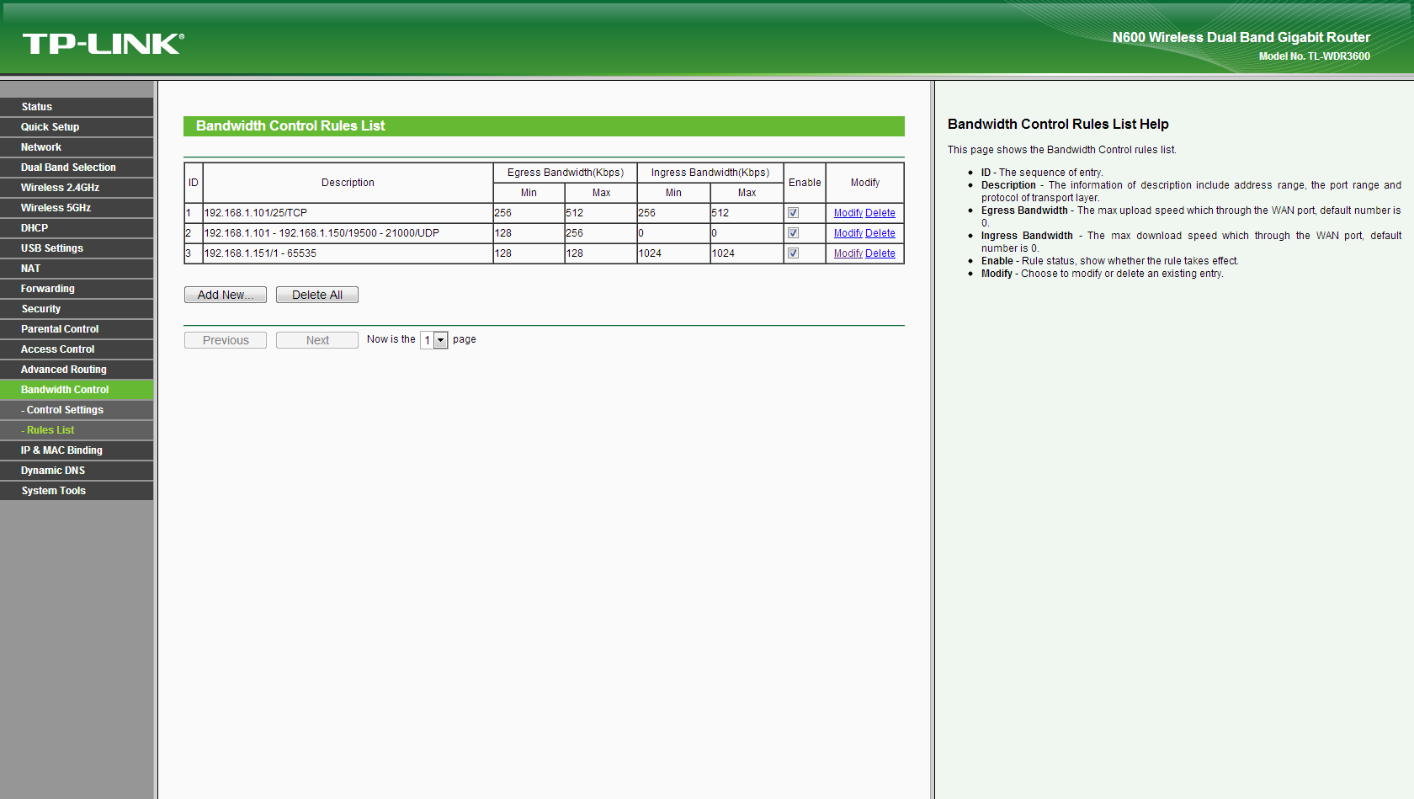Modify rule 192.168.1.151/1 - 65535
This screenshot has height=799, width=1414.
(848, 253)
